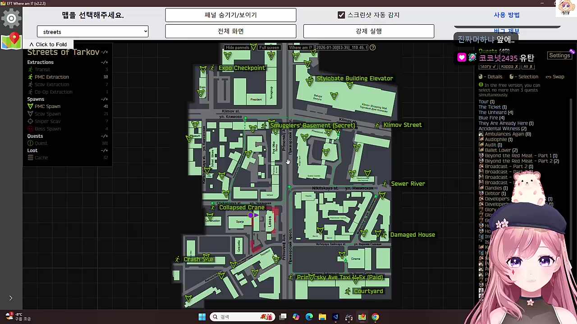Viewport: 577px width, 324px height.
Task: Toggle the Quests section -/+ in the legend
Action: coord(104,136)
